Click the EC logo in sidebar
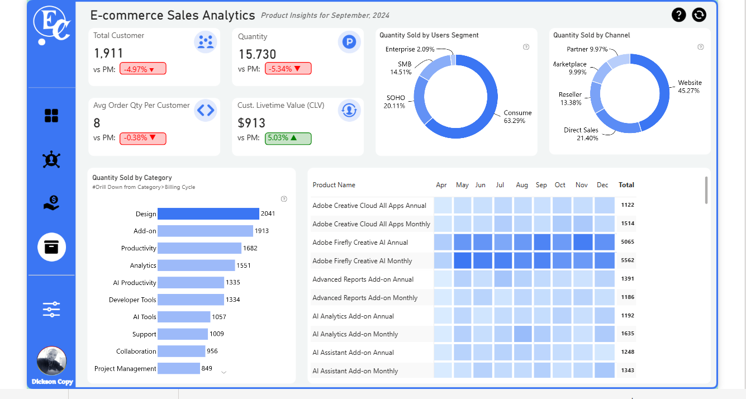Image resolution: width=746 pixels, height=399 pixels. point(51,25)
